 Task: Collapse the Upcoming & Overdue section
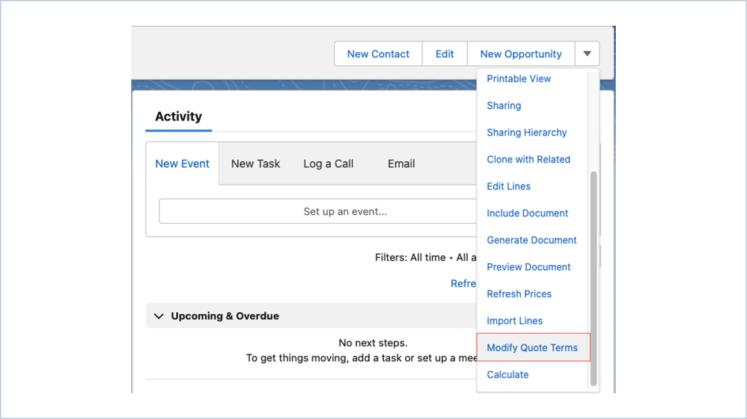pos(159,316)
